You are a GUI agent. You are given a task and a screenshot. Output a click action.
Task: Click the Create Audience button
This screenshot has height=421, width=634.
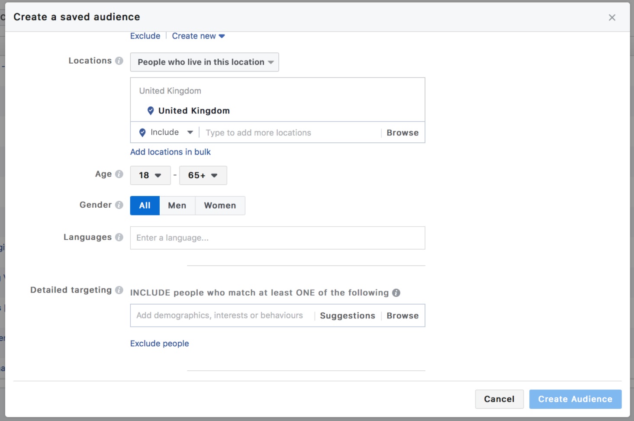point(575,399)
